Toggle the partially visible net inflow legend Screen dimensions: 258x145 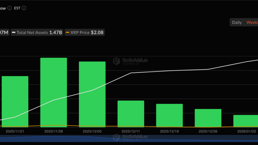5,33
